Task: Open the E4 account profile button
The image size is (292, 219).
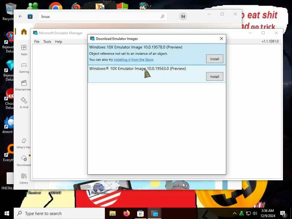Action: point(183,17)
